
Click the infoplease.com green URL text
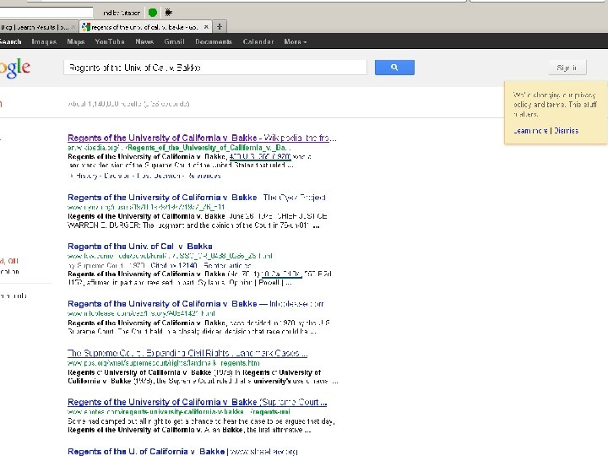tap(141, 313)
